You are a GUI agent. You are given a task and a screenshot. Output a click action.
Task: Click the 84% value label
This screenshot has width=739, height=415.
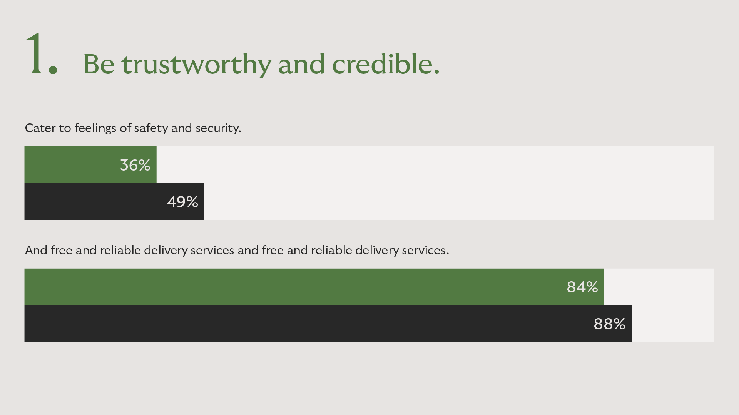(x=582, y=287)
